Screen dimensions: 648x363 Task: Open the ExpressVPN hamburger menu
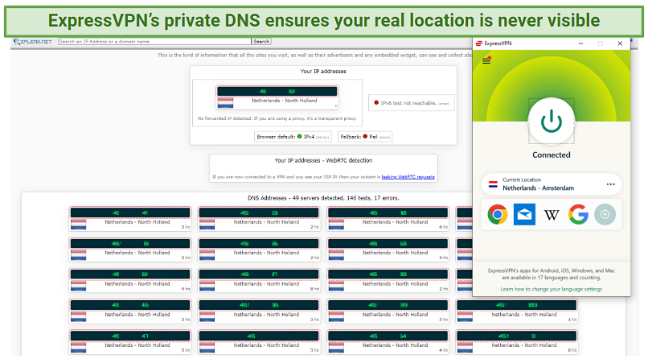[x=486, y=61]
